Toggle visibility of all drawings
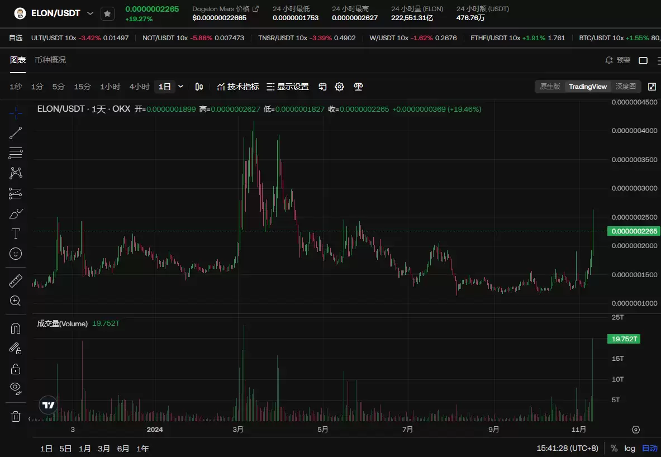 [16, 388]
